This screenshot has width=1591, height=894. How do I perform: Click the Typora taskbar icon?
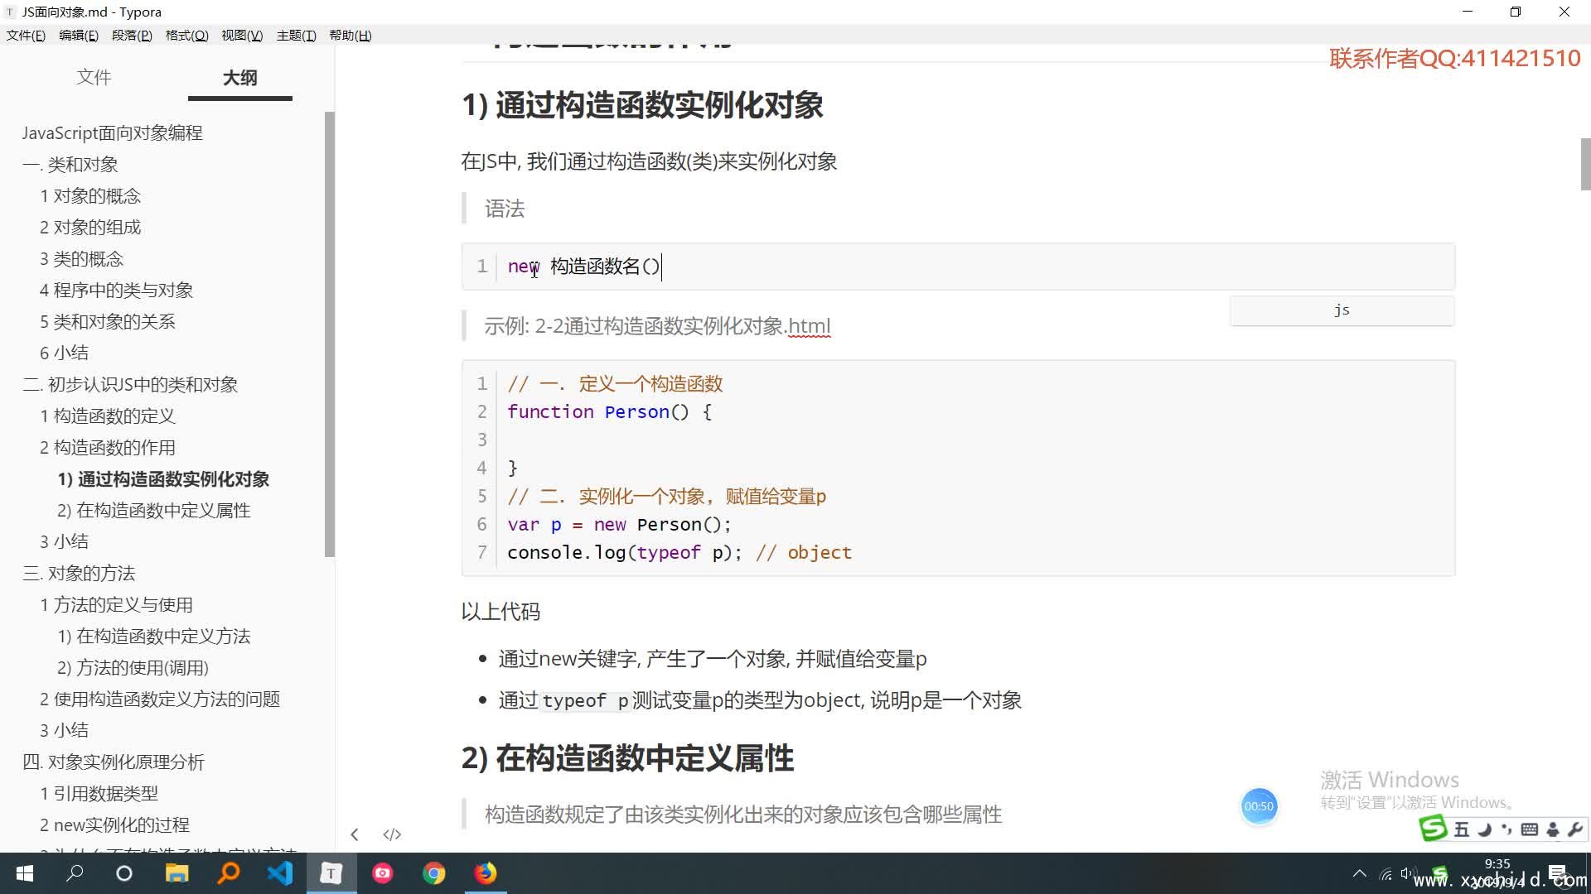coord(331,873)
